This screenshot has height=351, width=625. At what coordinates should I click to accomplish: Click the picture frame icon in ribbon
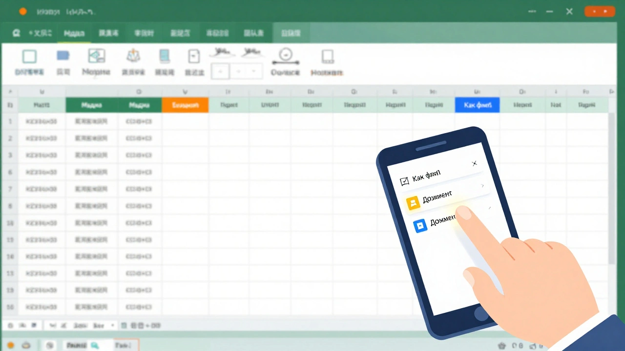pyautogui.click(x=96, y=56)
